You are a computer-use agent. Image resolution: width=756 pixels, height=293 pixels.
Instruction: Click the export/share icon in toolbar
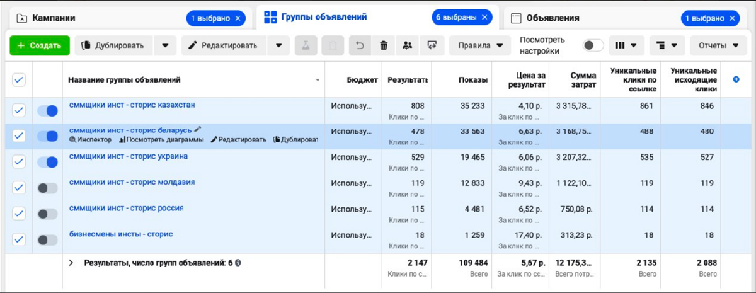(x=432, y=45)
